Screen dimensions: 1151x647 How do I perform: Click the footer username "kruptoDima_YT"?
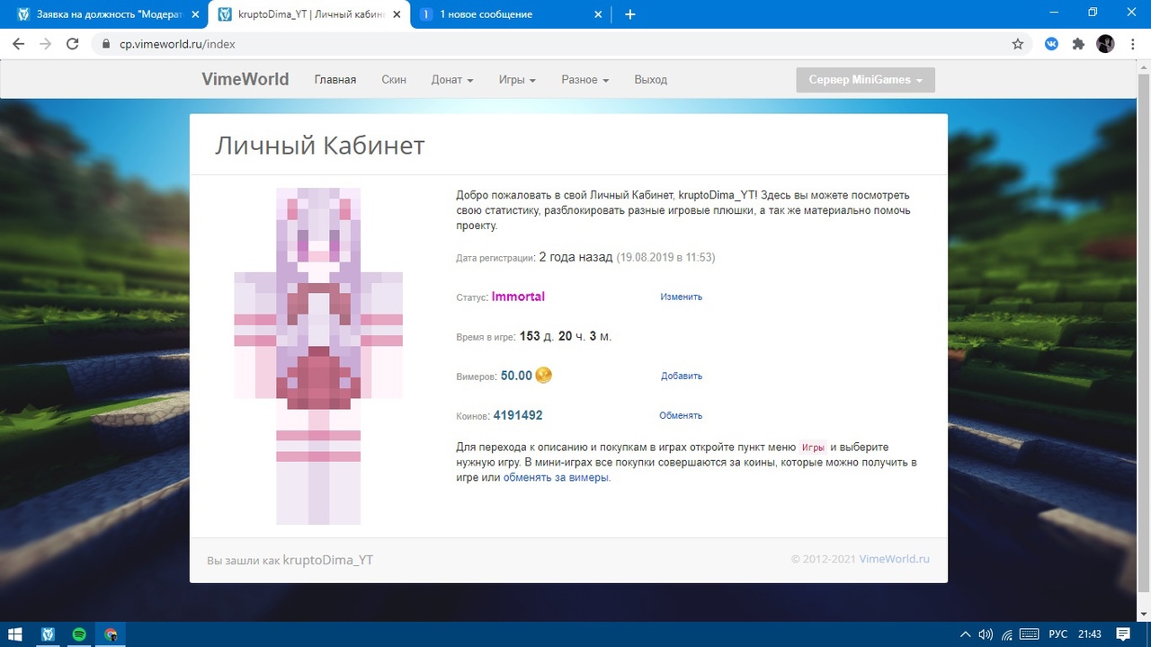coord(328,560)
